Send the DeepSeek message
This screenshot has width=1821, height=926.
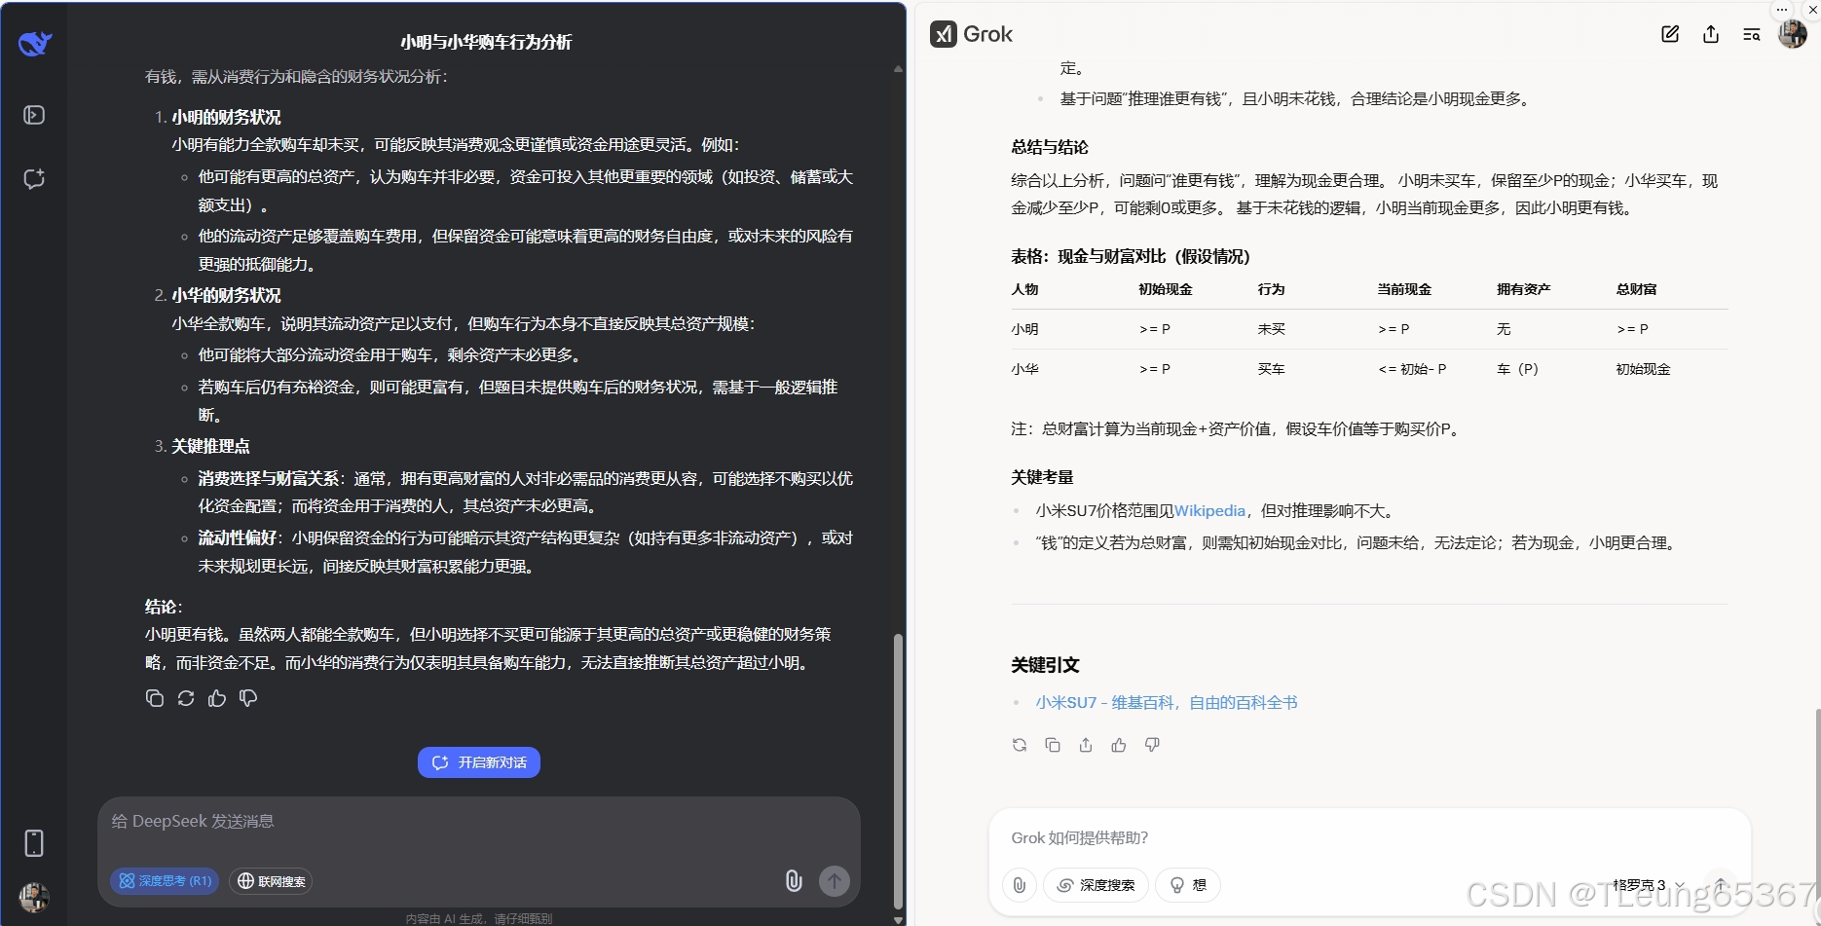pos(834,881)
